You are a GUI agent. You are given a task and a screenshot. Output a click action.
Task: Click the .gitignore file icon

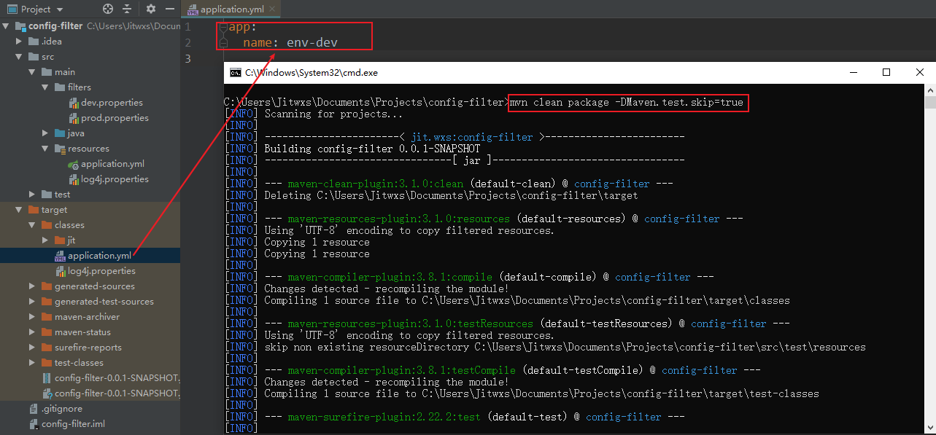click(x=34, y=409)
